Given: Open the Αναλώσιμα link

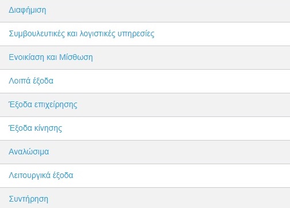Looking at the screenshot, I should (x=29, y=152).
